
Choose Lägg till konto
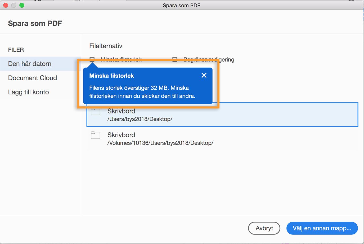pyautogui.click(x=29, y=92)
